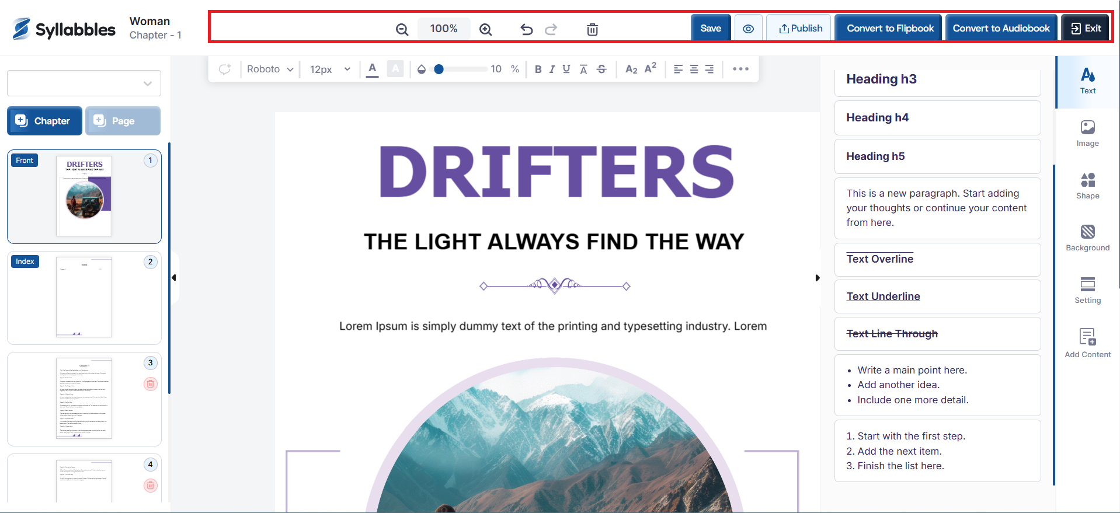This screenshot has height=513, width=1120.
Task: Click the Syllabbles logo
Action: 64,29
